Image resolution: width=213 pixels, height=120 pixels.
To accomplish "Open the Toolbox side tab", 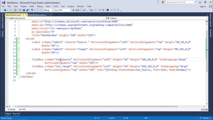I will [x=2, y=34].
